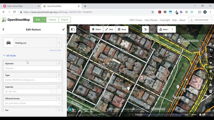Viewport: 214px width, 120px height.
Task: Open map data settings
Action: pos(211,78)
